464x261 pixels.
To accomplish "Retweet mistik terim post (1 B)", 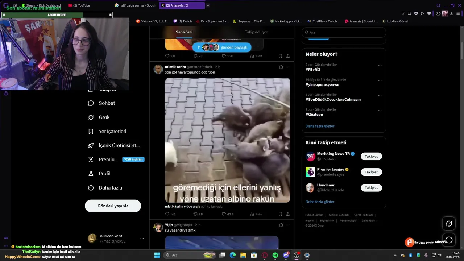I will pos(198,214).
